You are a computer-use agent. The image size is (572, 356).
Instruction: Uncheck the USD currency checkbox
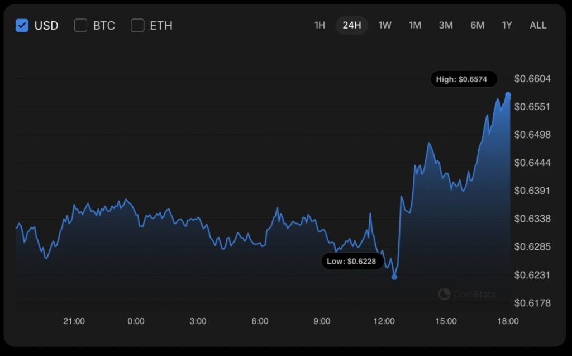coord(22,25)
